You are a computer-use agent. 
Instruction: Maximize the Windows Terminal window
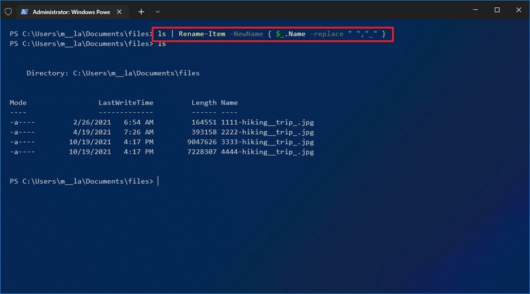[x=497, y=10]
